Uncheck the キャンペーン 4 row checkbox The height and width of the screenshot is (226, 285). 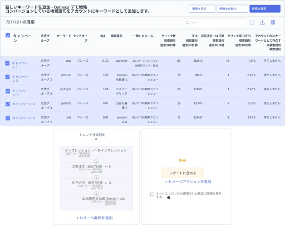tap(8, 104)
